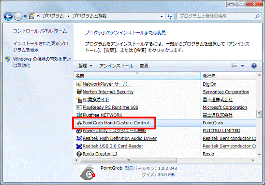The image size is (265, 185).
Task: Click the NetworkPlayer サーバー program icon
Action: 79,84
